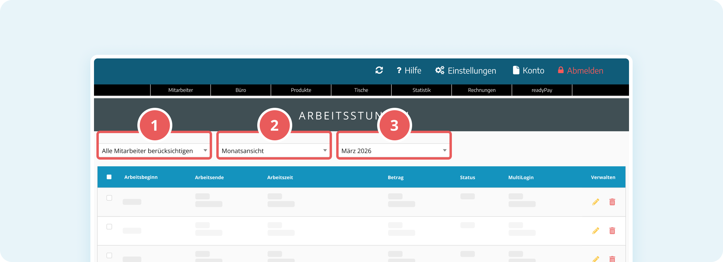The width and height of the screenshot is (723, 262).
Task: Open the Monatsansicht view dropdown
Action: point(274,151)
